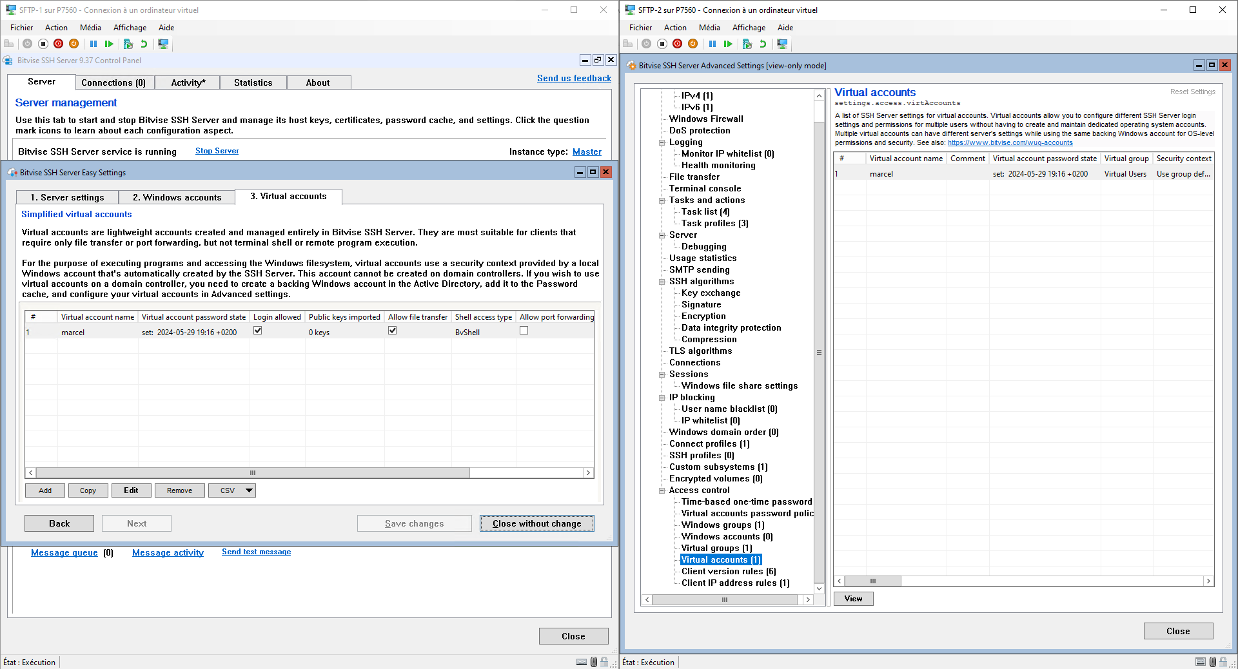Collapse the IP blocking tree node

(x=662, y=398)
